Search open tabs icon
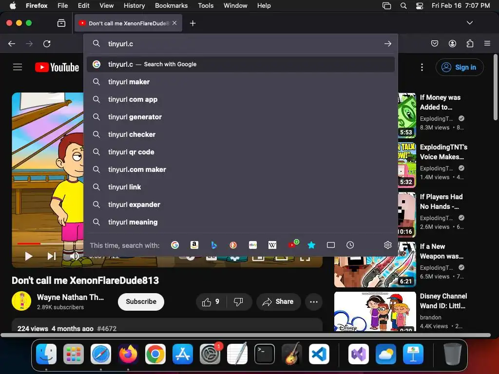The width and height of the screenshot is (499, 374). click(x=331, y=245)
